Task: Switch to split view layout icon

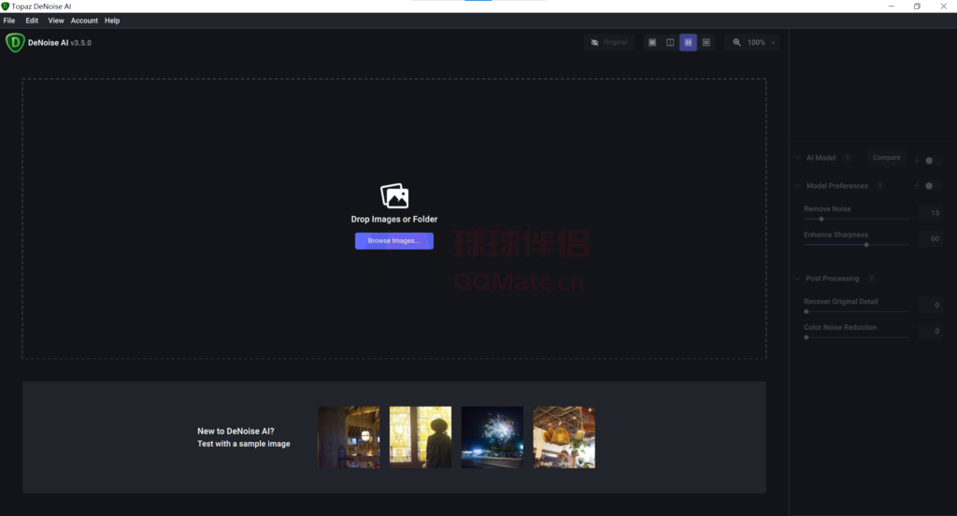Action: point(670,42)
